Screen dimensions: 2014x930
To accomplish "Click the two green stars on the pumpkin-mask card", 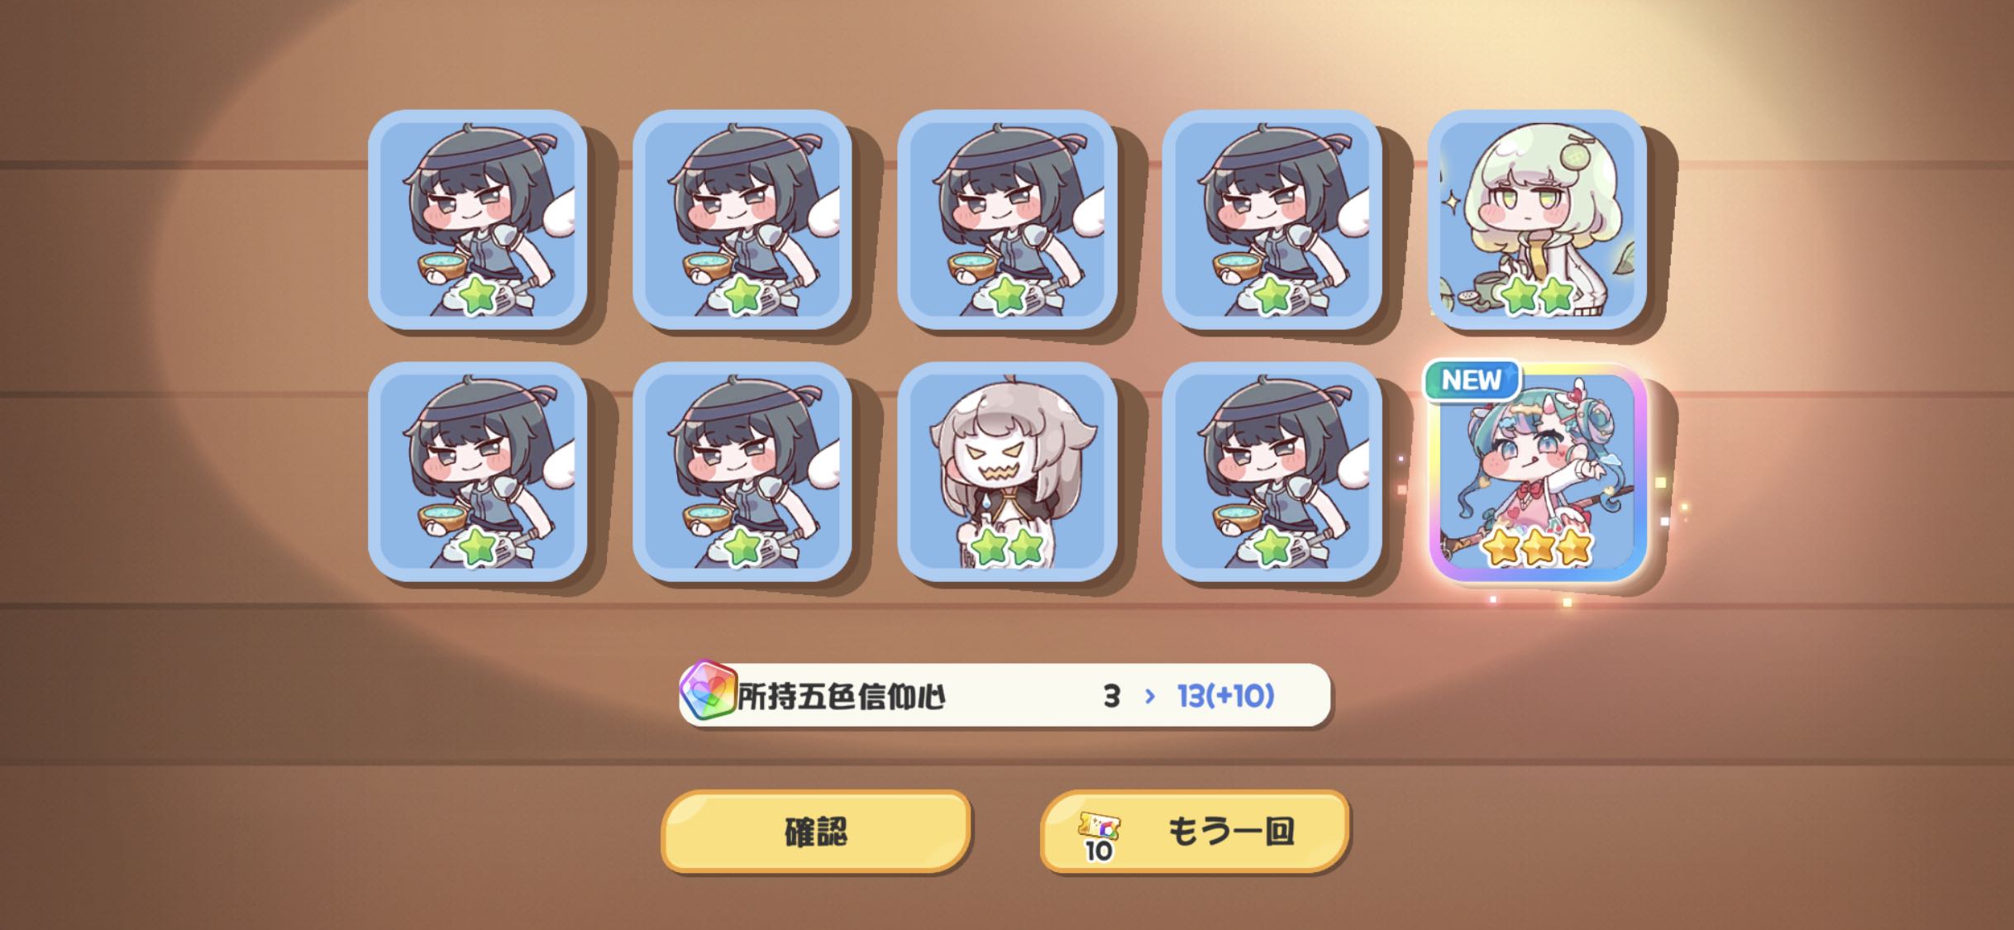I will 1007,547.
